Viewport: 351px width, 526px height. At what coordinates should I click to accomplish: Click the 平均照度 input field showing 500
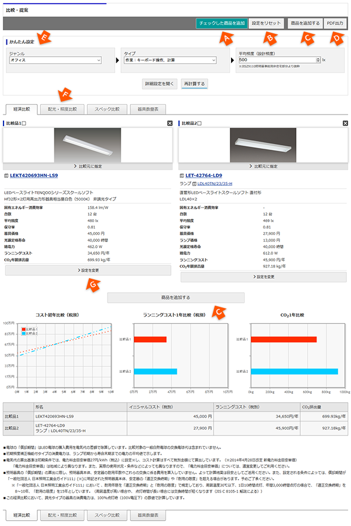(x=276, y=60)
